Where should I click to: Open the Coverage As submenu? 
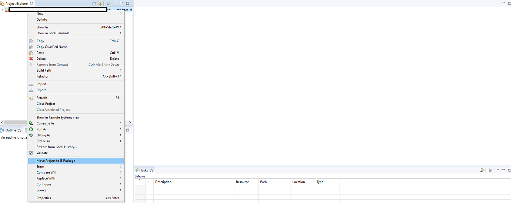click(x=76, y=123)
